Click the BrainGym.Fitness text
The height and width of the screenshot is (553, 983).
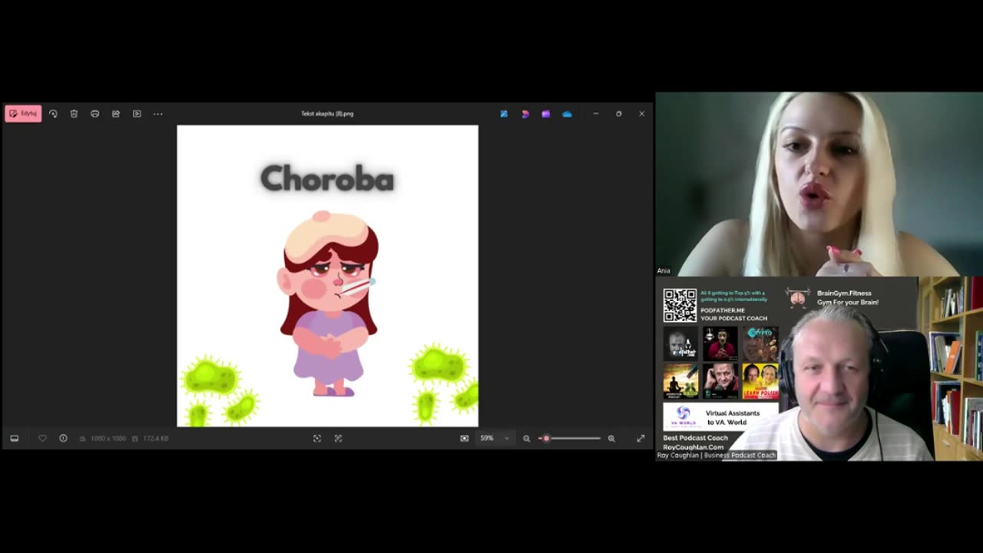tap(844, 293)
